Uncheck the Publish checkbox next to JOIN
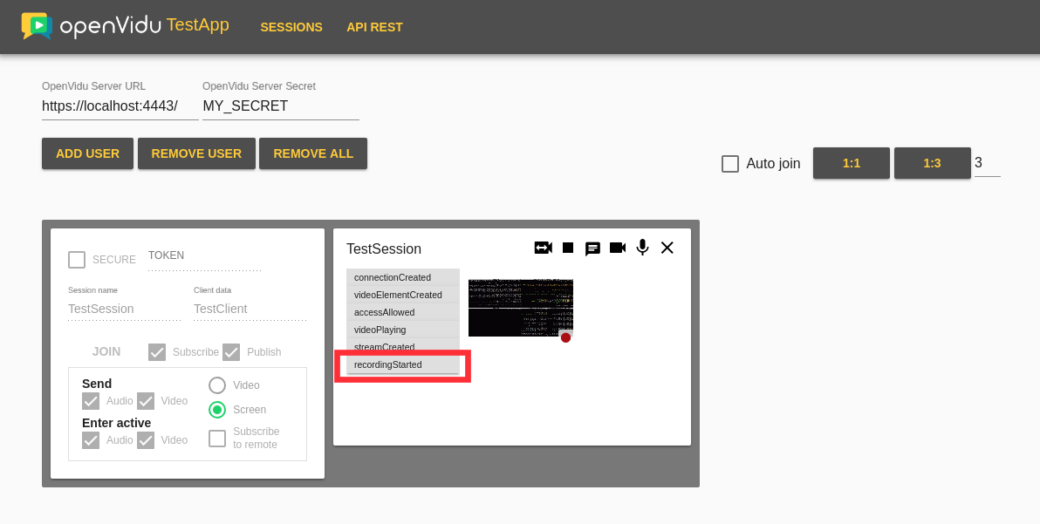Screen dimensions: 1040x524 coord(231,351)
